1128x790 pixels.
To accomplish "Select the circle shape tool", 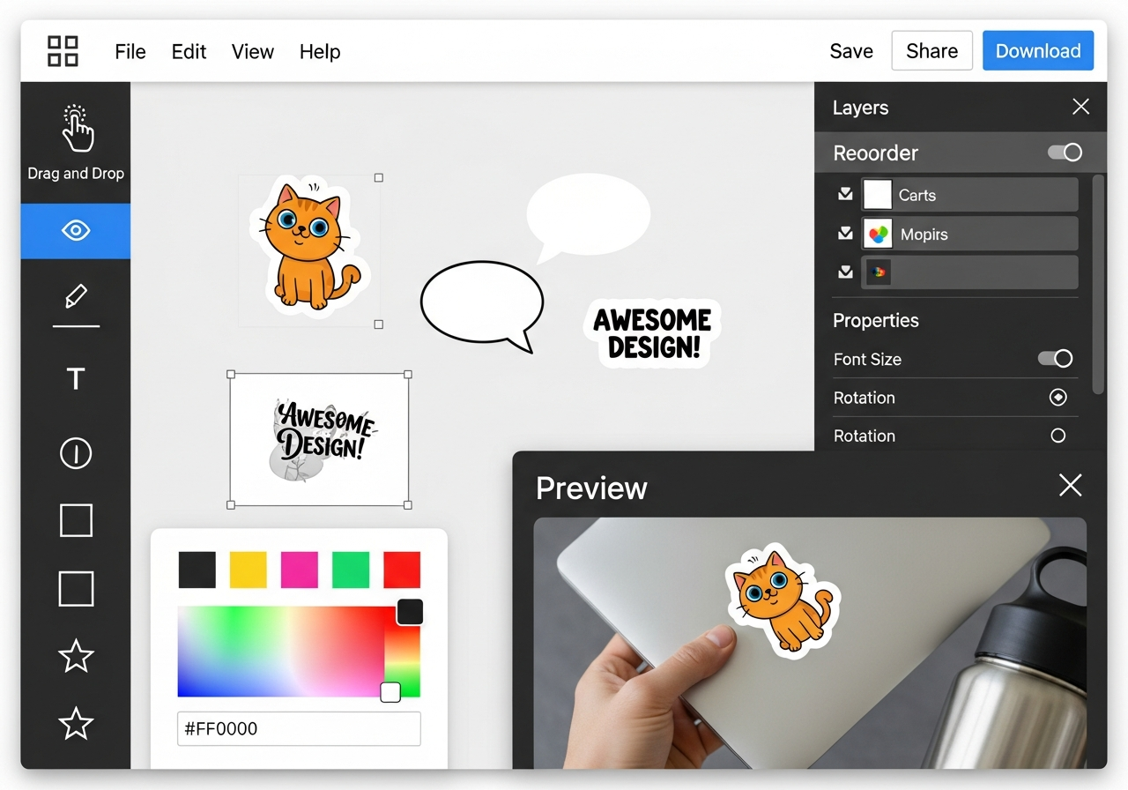I will coord(76,453).
